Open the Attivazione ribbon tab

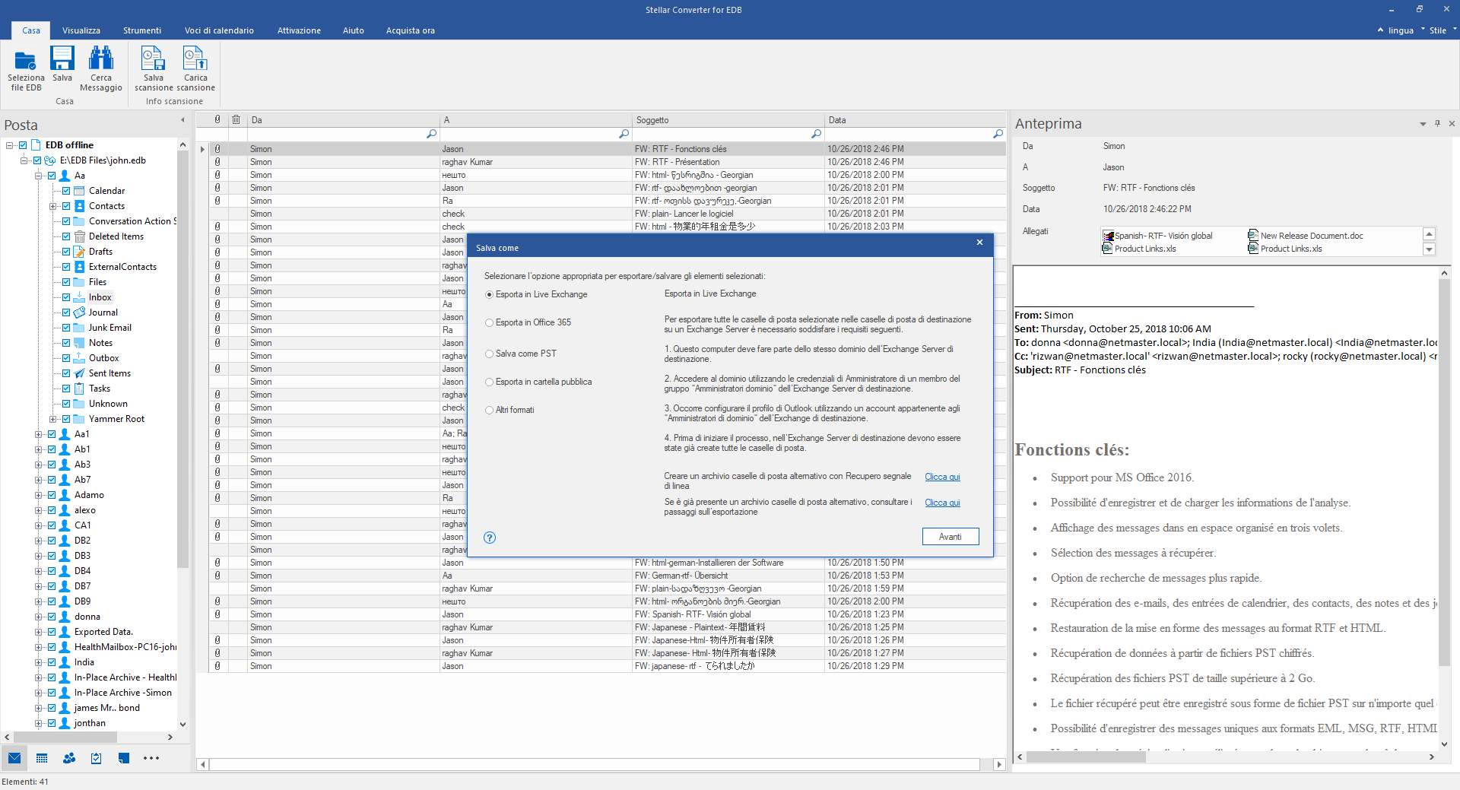(x=299, y=30)
